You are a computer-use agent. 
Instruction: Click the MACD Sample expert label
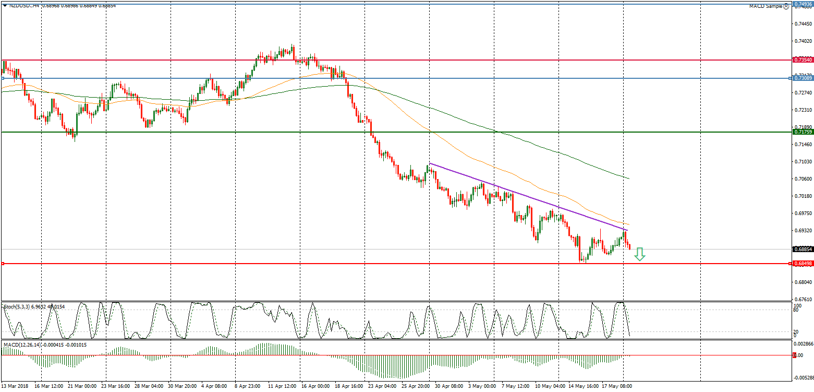click(766, 6)
